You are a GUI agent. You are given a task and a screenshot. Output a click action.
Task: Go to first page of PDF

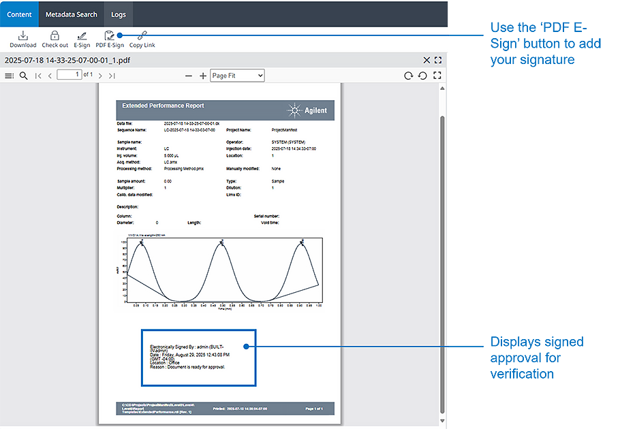[x=38, y=76]
